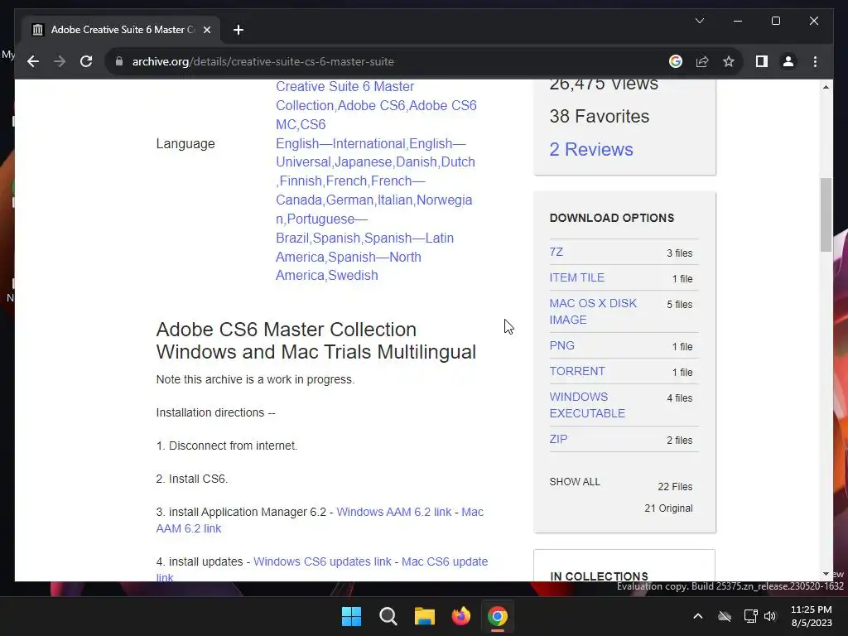
Task: Share this page via share icon
Action: [x=702, y=61]
